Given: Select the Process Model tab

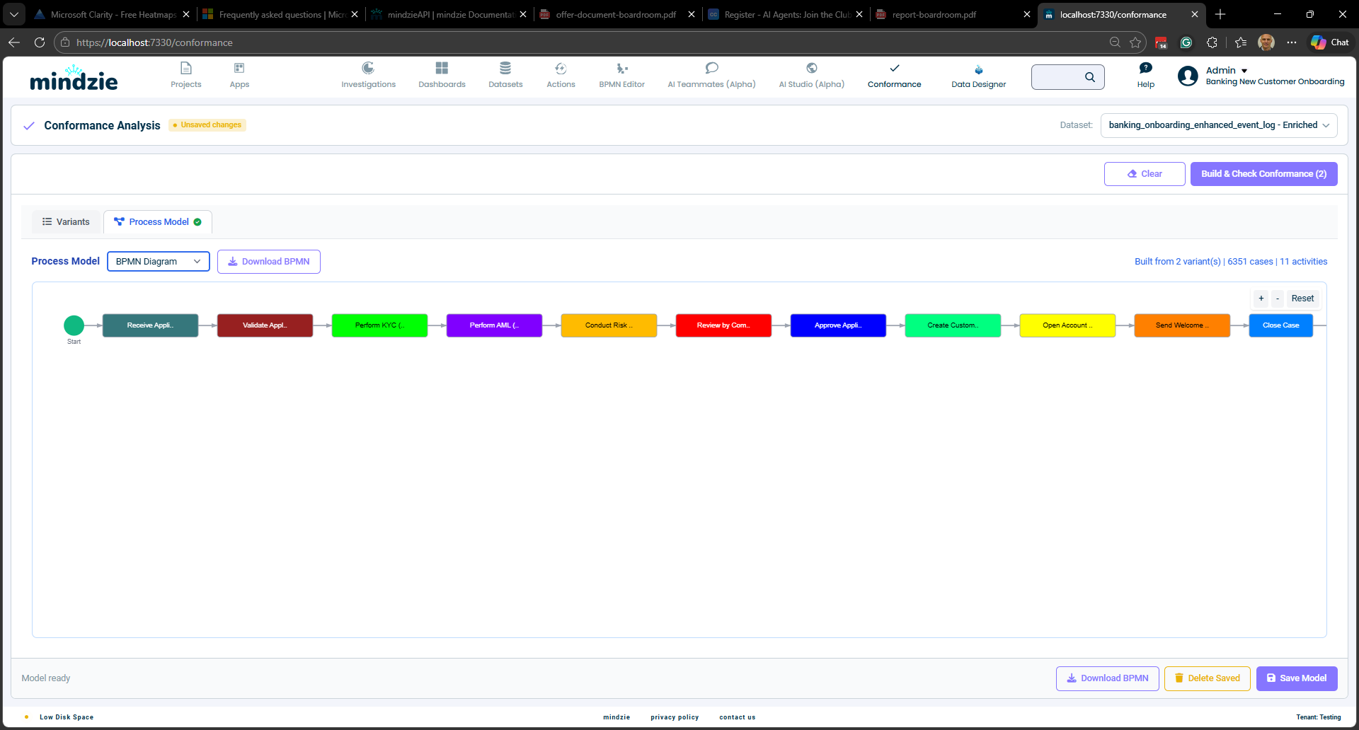Looking at the screenshot, I should [158, 222].
